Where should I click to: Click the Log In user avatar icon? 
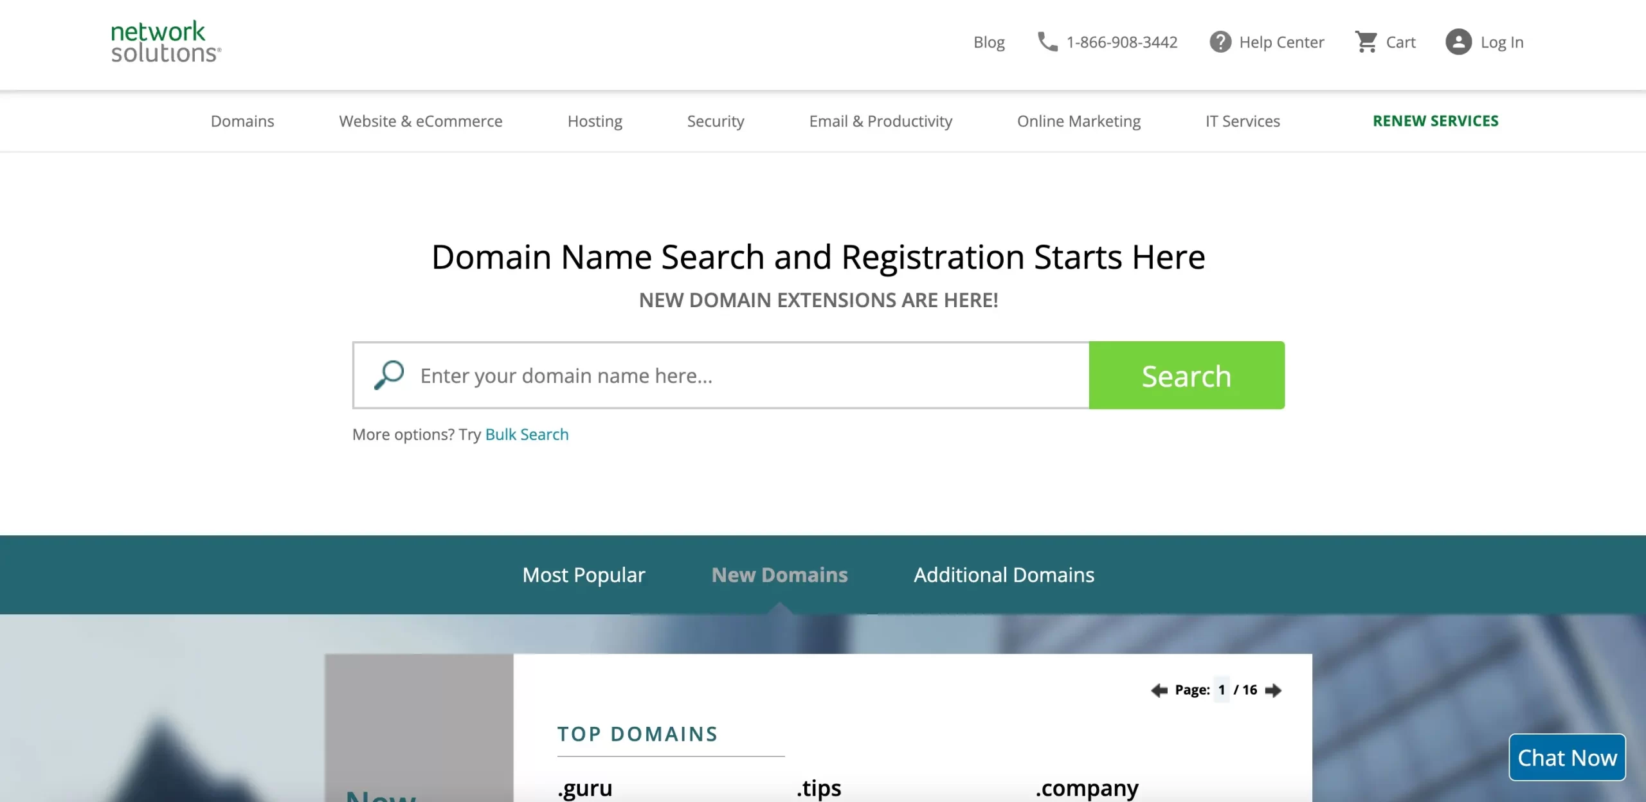pos(1458,42)
